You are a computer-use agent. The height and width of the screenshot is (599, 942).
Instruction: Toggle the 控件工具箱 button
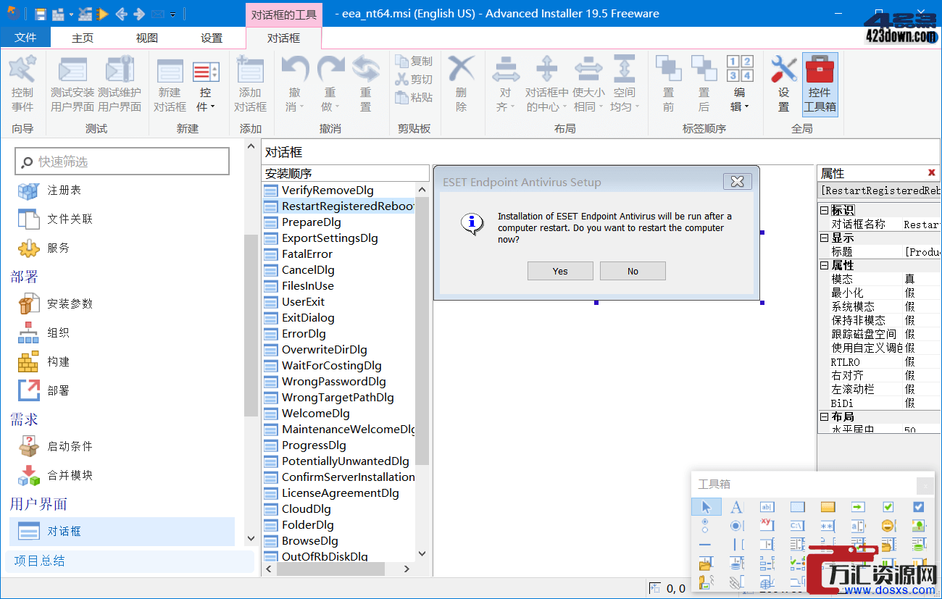tap(820, 84)
